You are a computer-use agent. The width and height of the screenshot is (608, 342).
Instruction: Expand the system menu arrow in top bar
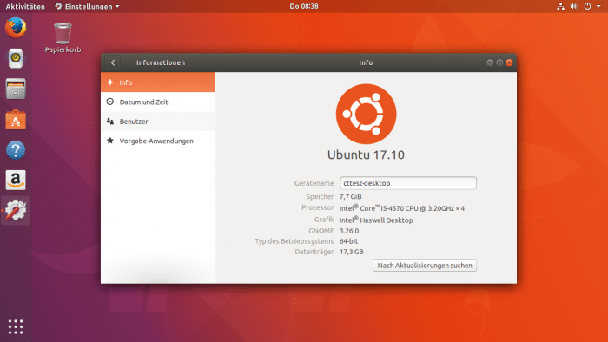598,6
